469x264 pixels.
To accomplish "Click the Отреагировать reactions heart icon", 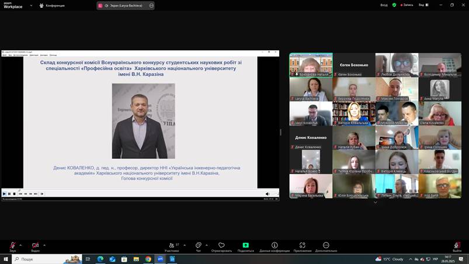I will point(221,246).
